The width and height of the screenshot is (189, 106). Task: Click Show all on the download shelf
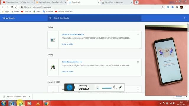(x=178, y=96)
